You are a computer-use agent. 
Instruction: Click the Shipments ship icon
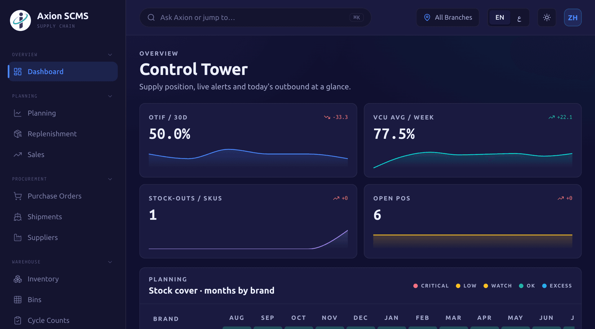[x=18, y=217]
